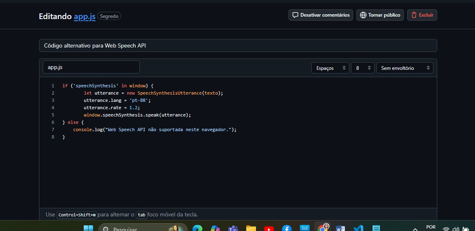Open Wi-Fi network settings in tray

pyautogui.click(x=446, y=229)
